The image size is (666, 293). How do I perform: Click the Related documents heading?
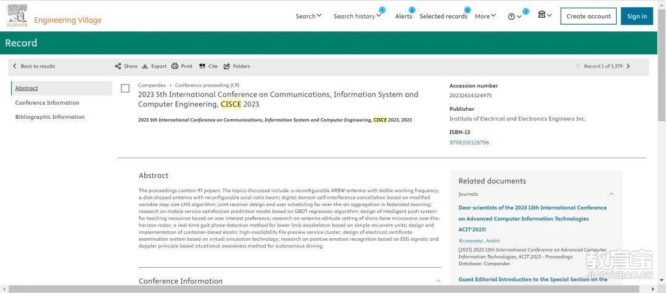click(x=492, y=181)
